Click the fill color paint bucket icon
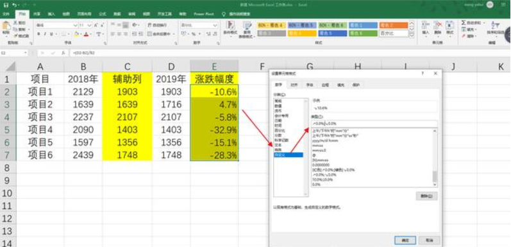511x247 pixels. pos(76,34)
